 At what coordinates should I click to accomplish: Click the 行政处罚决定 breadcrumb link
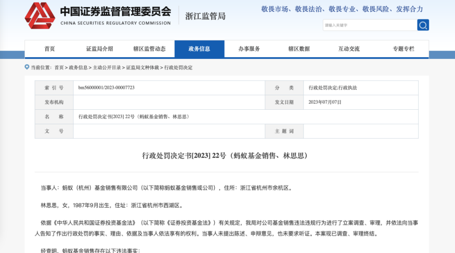[178, 67]
